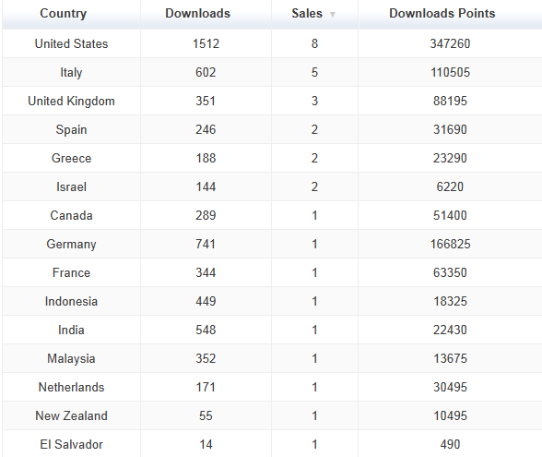The width and height of the screenshot is (542, 457).
Task: Click the Netherlands row entry
Action: [272, 387]
